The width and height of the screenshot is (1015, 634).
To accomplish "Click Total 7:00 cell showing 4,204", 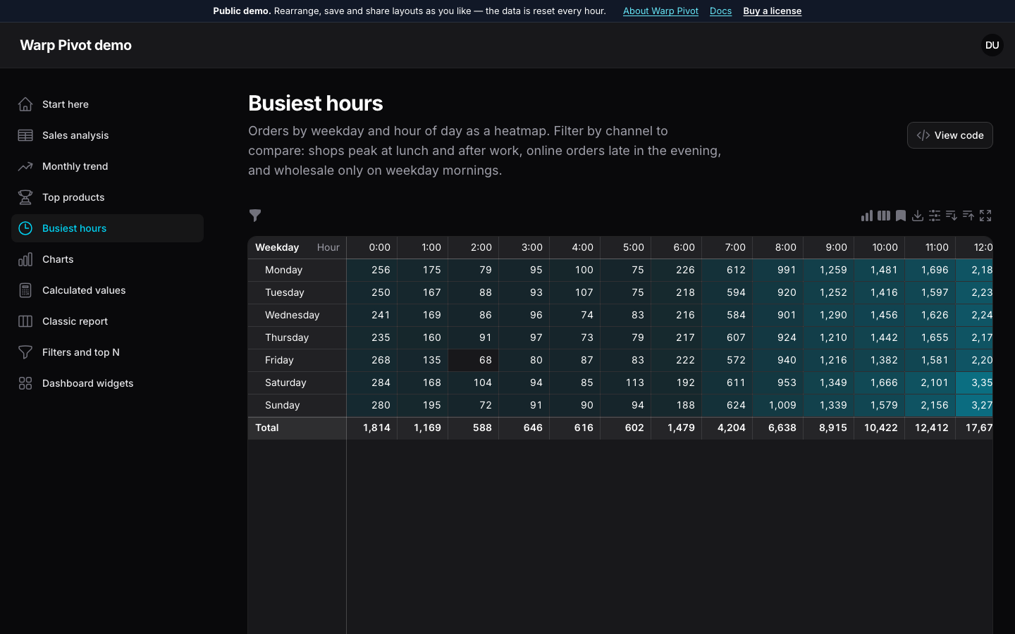I will [727, 428].
